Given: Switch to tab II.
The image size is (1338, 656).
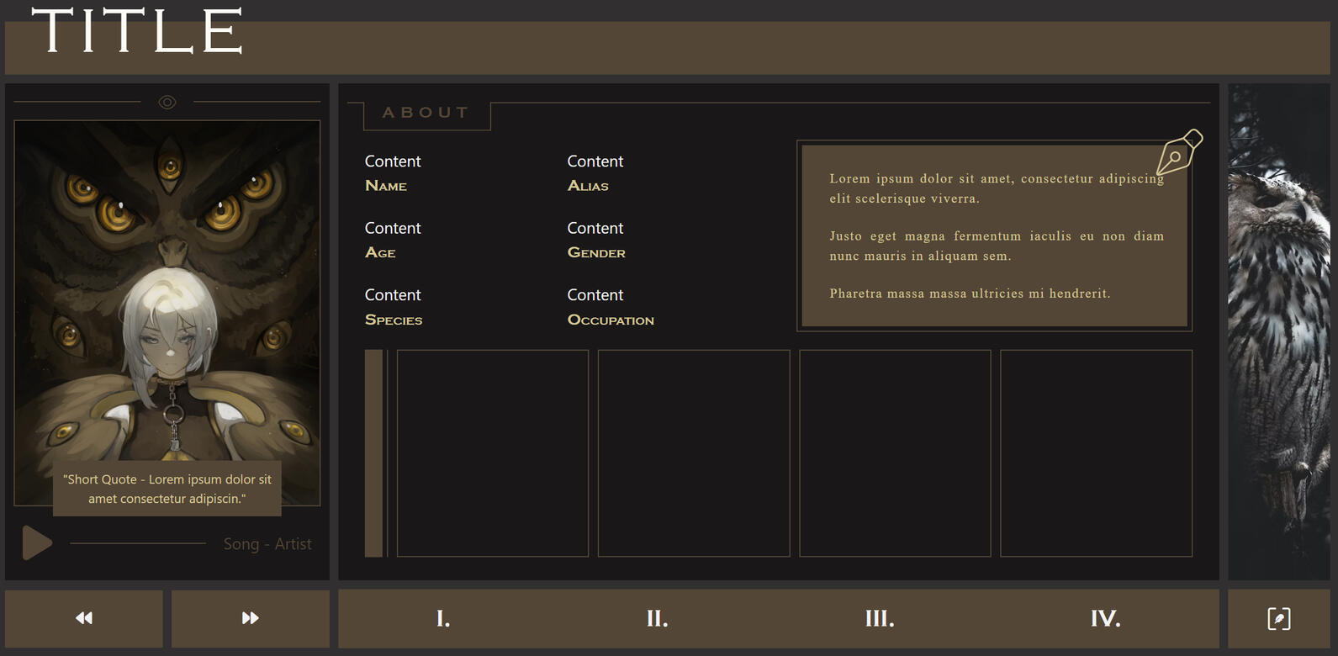Looking at the screenshot, I should 657,619.
